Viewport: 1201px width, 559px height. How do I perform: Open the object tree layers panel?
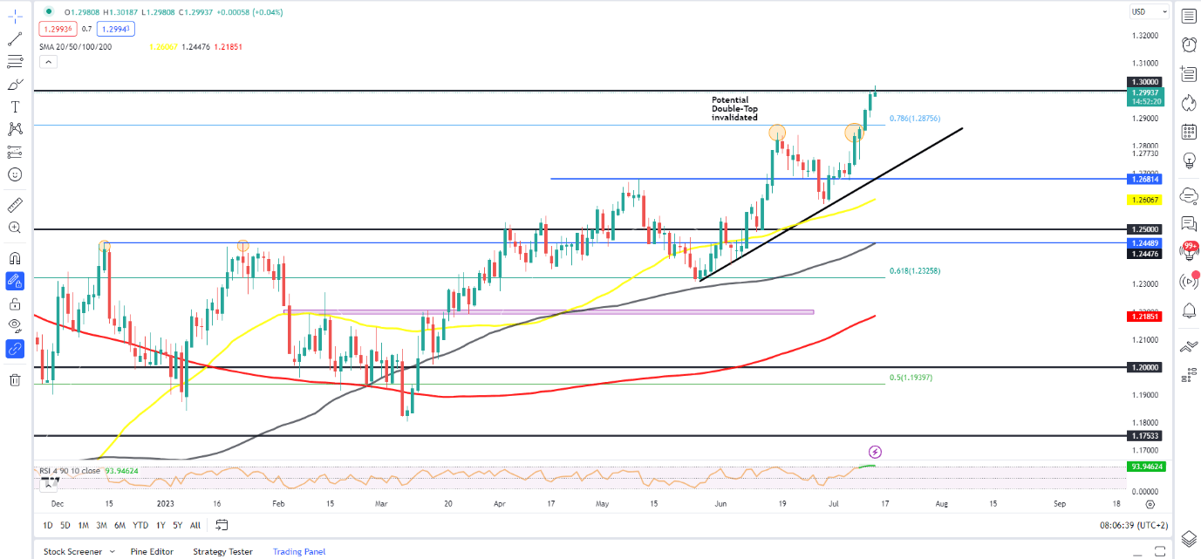click(1188, 538)
